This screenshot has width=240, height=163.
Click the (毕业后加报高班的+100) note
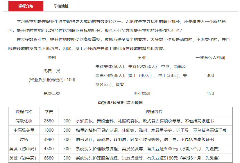(52, 80)
